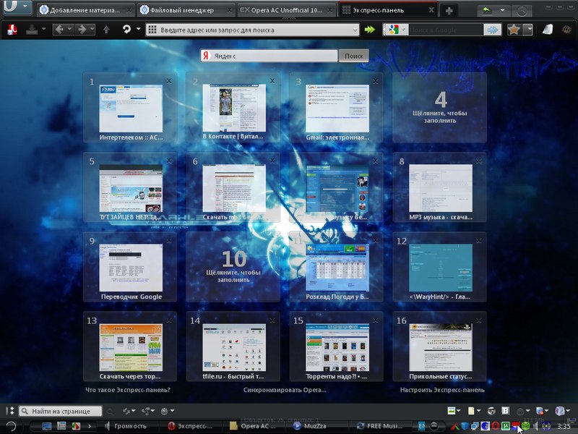The image size is (578, 434).
Task: Click the Синхронизировать Opera link
Action: [285, 390]
